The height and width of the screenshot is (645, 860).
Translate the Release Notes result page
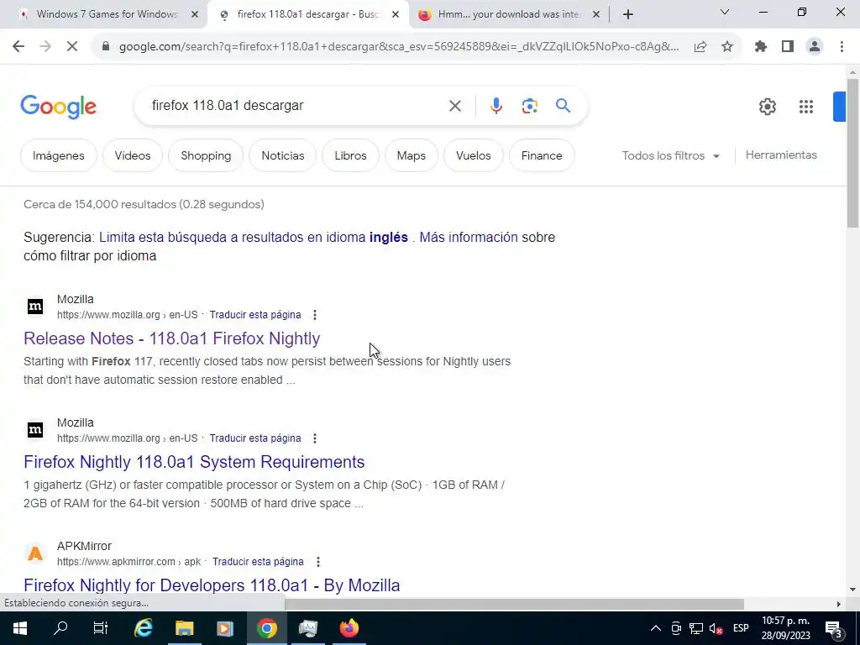pyautogui.click(x=255, y=315)
